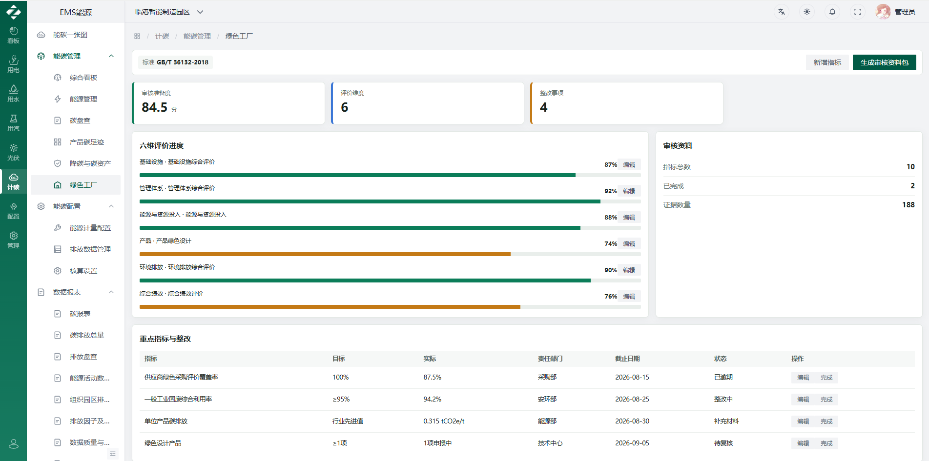The height and width of the screenshot is (461, 929).
Task: Click the 整改事项 4 card
Action: tap(627, 103)
